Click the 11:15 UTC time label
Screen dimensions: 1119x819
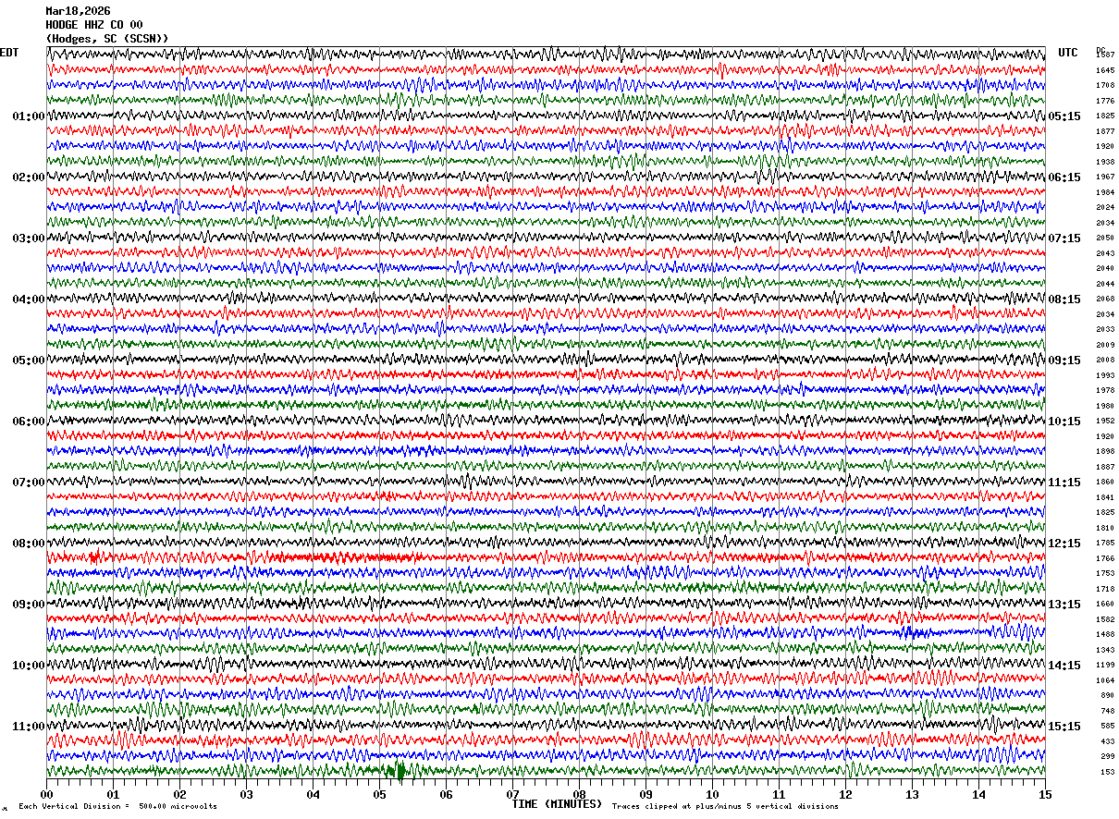tap(1064, 483)
